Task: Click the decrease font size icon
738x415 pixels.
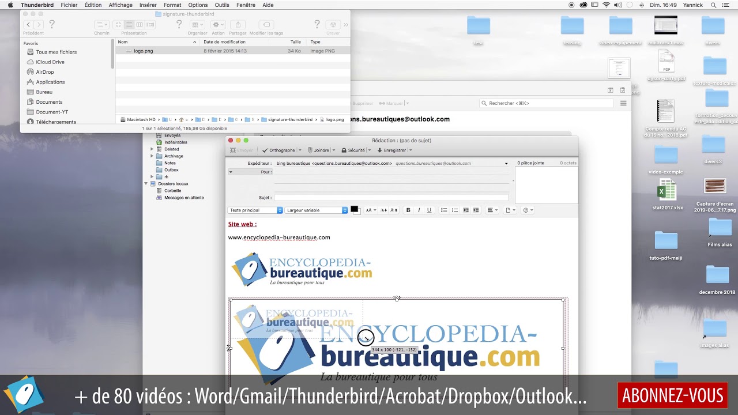Action: pos(385,210)
